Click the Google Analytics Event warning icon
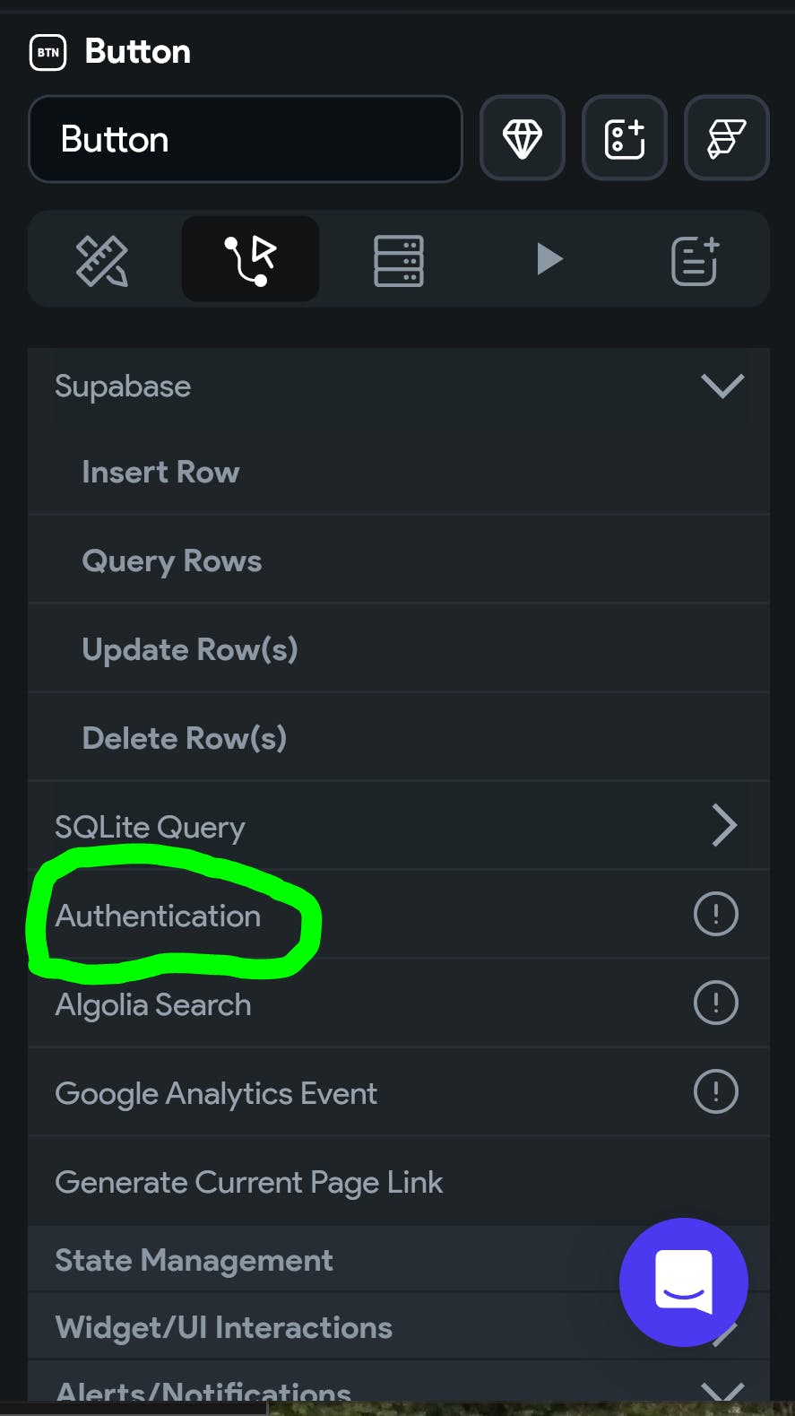The height and width of the screenshot is (1416, 795). coord(716,1091)
